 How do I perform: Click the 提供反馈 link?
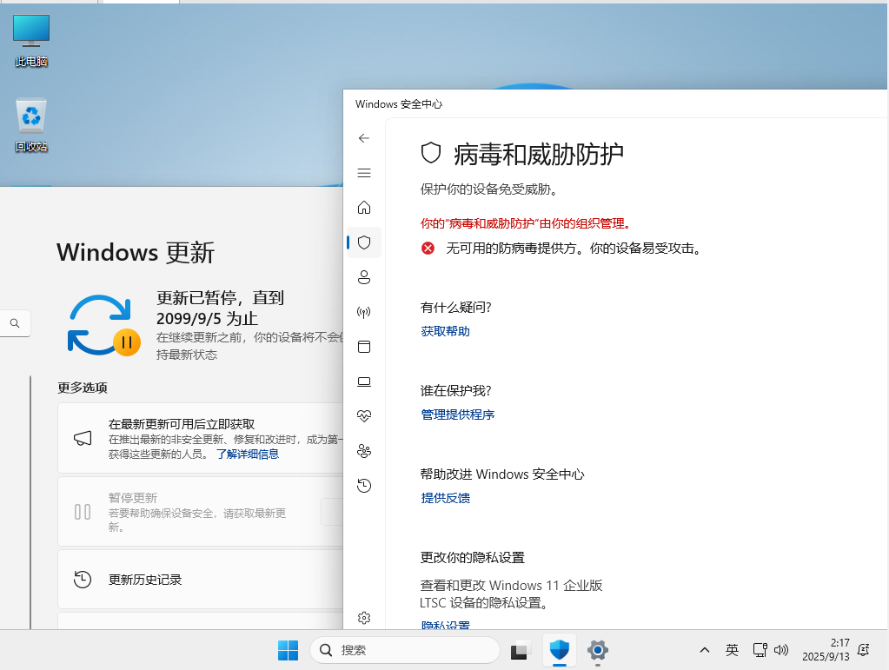(445, 498)
